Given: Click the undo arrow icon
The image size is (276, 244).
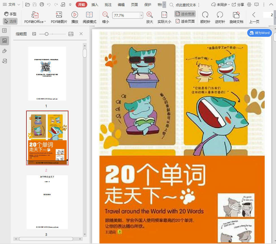Looking at the screenshot, I should (x=49, y=5).
